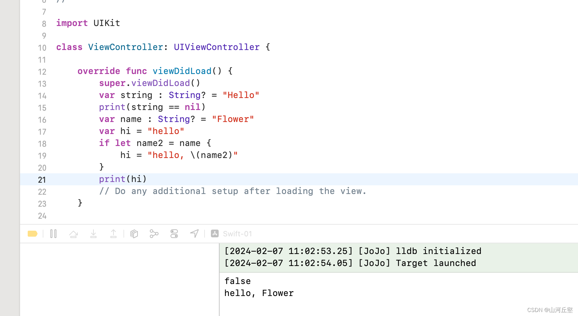Click the Simulate Location arrow icon
578x316 pixels.
click(x=195, y=234)
